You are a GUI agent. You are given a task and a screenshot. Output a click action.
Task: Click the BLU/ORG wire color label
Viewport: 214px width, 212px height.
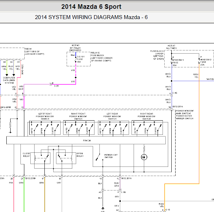[x=117, y=184]
